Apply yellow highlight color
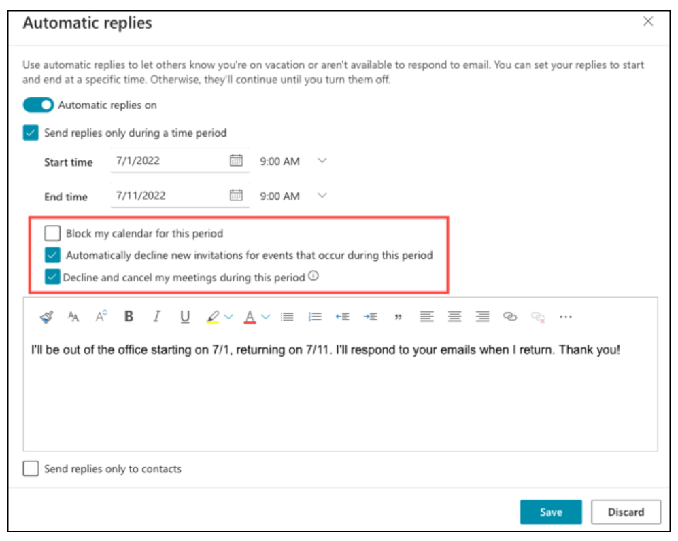The width and height of the screenshot is (678, 541). click(x=213, y=317)
